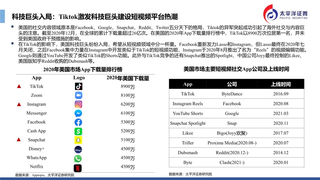Click the Apptopia data source note
Image resolution: width=320 pixels, height=180 pixels.
coord(45,175)
